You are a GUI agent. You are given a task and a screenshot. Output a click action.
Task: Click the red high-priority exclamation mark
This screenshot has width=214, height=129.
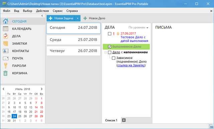pyautogui.click(x=114, y=33)
